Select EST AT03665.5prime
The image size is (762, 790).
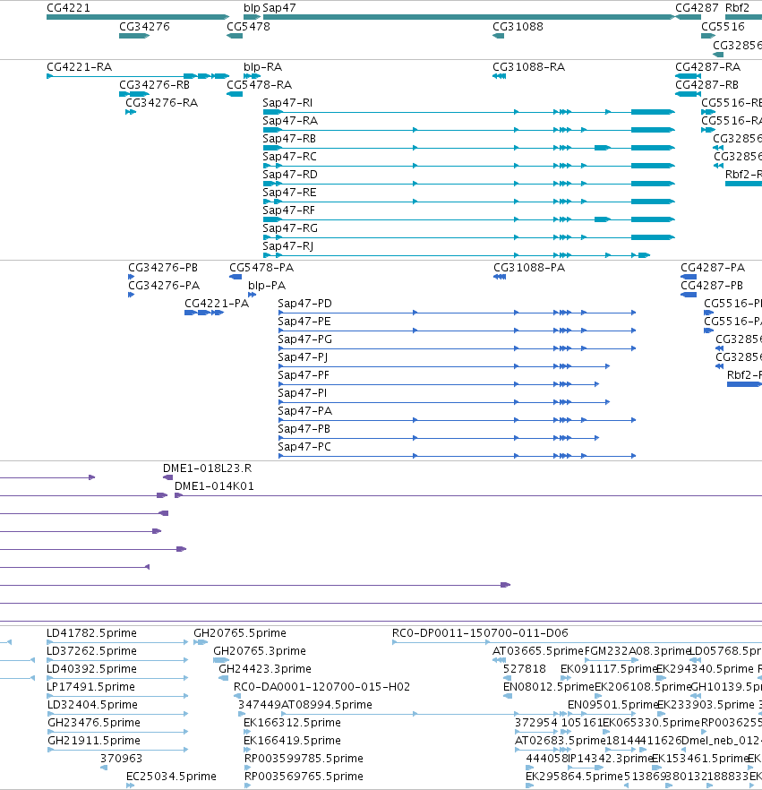(537, 651)
